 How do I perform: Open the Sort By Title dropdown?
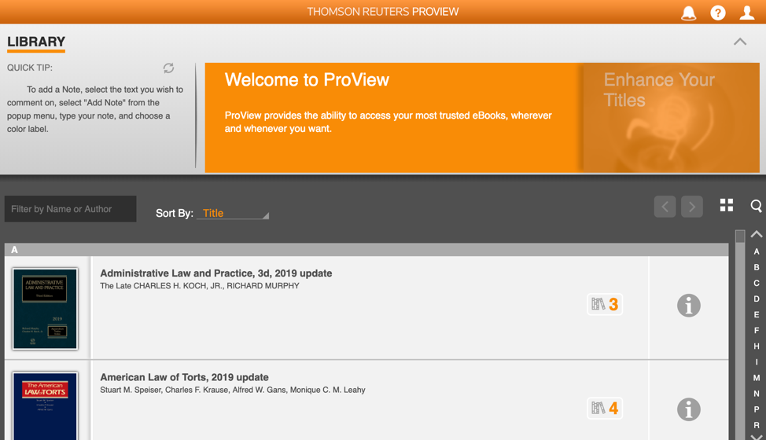pos(234,213)
